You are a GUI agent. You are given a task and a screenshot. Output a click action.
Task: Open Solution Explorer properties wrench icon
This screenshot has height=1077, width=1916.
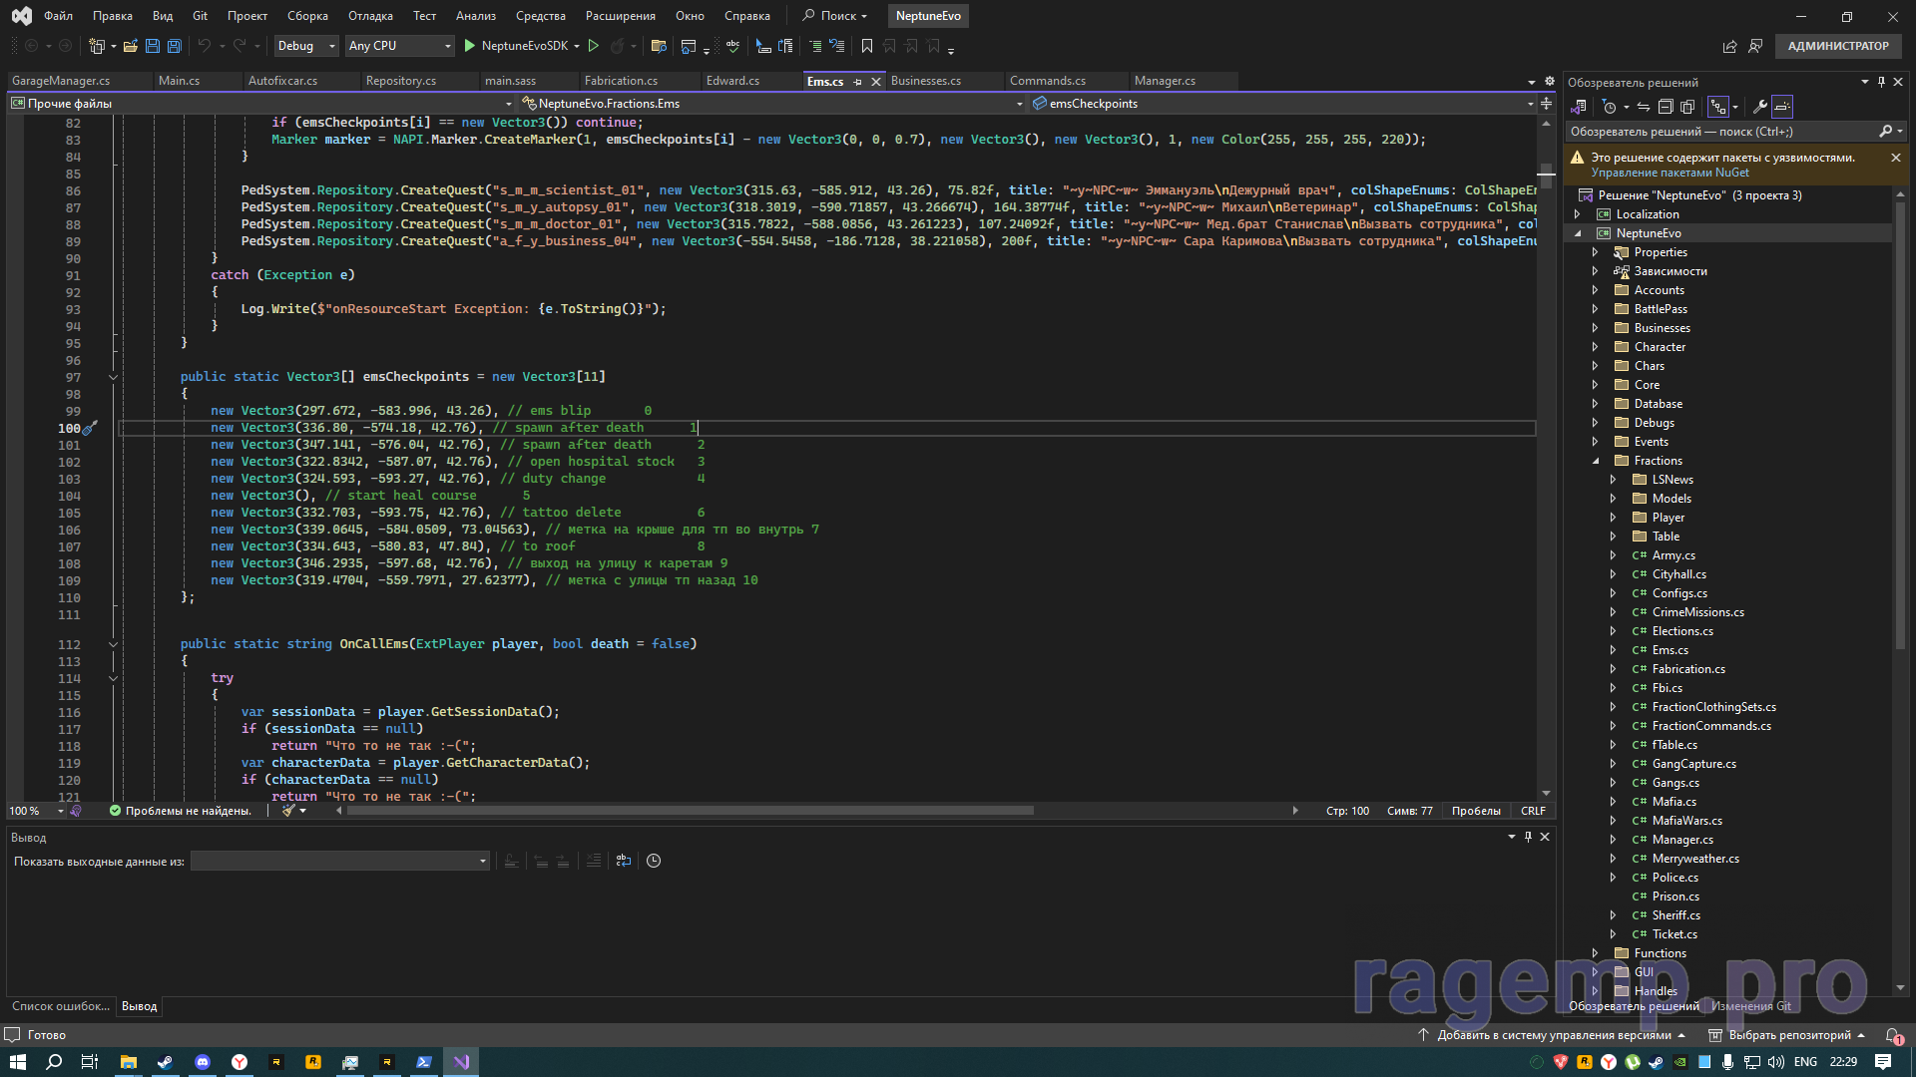pos(1759,107)
